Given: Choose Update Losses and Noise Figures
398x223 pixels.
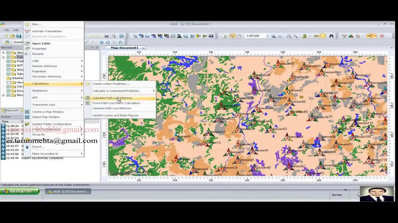Looking at the screenshot, I should pos(120,116).
